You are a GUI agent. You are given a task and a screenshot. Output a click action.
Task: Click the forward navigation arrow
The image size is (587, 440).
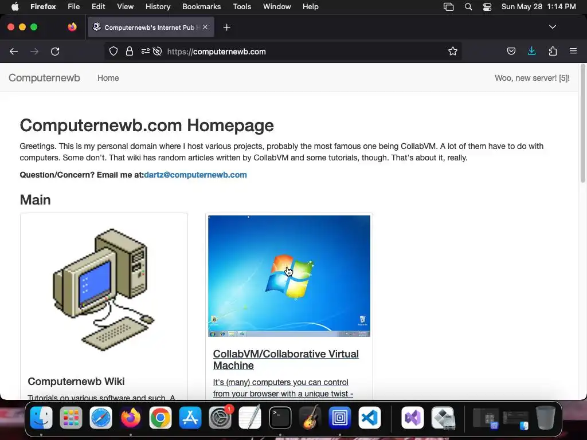[x=34, y=52]
